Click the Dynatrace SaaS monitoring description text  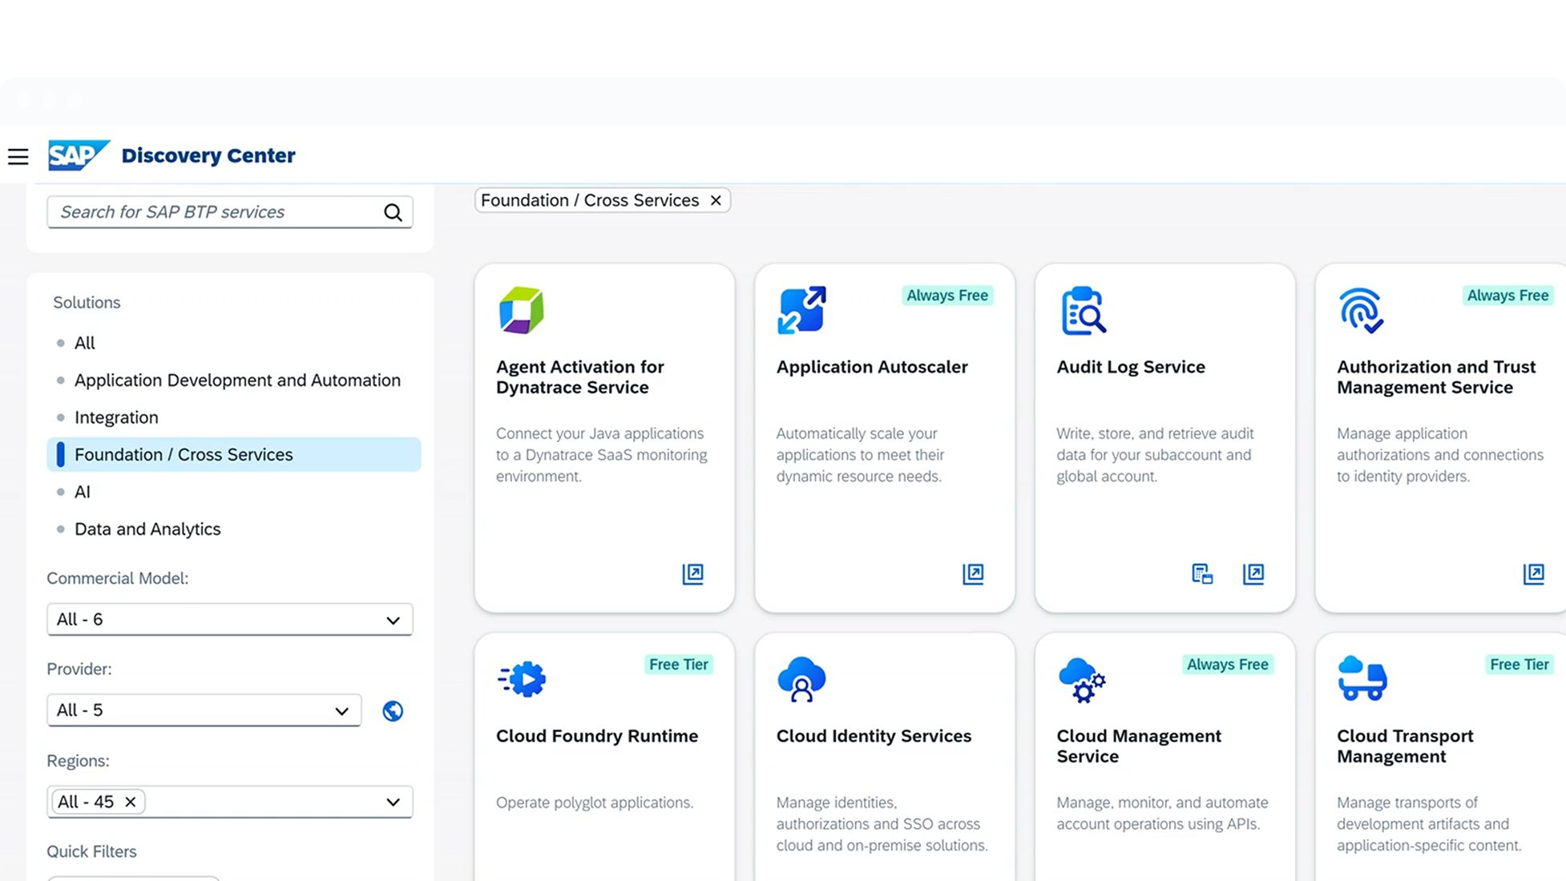click(602, 455)
